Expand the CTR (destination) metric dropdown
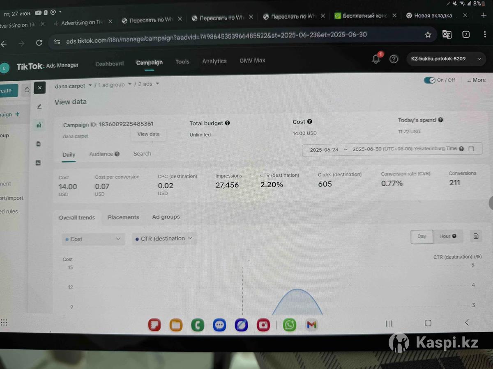The image size is (493, 369). pyautogui.click(x=164, y=239)
